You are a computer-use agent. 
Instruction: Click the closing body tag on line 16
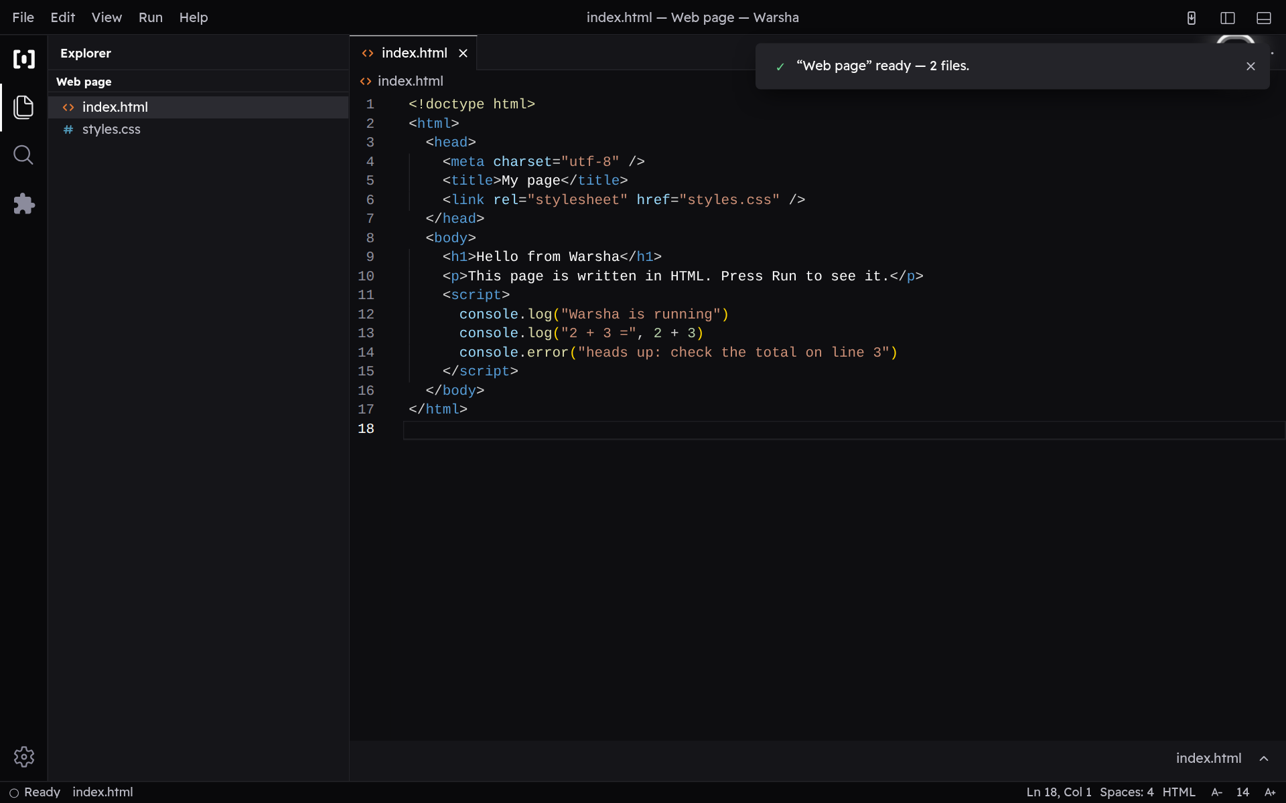coord(455,391)
